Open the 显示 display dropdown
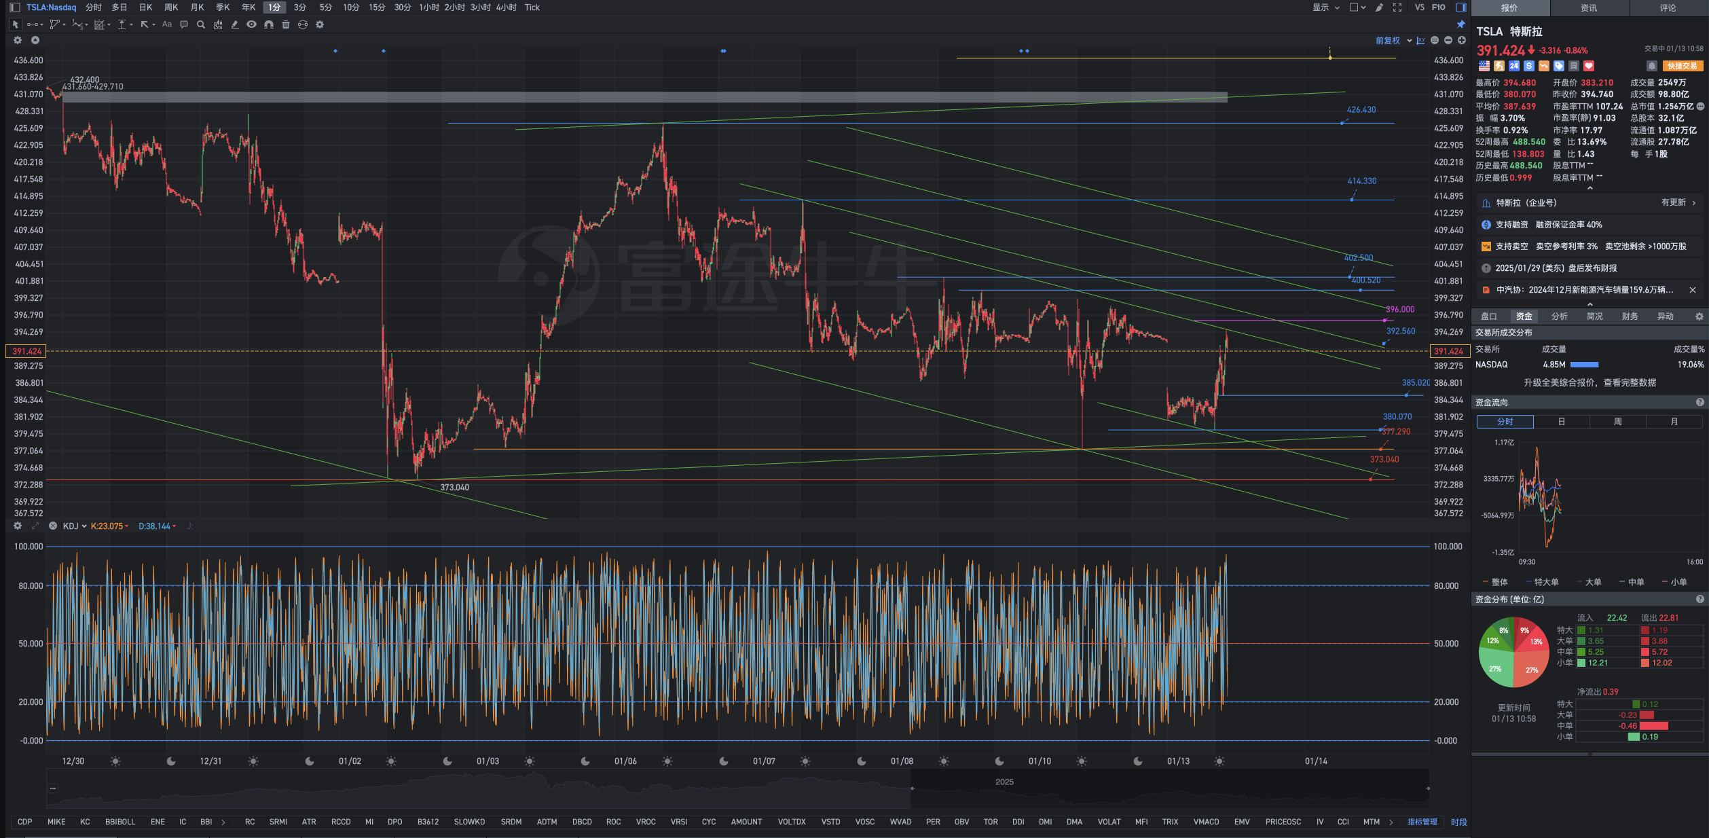Viewport: 1709px width, 838px height. 1325,7
